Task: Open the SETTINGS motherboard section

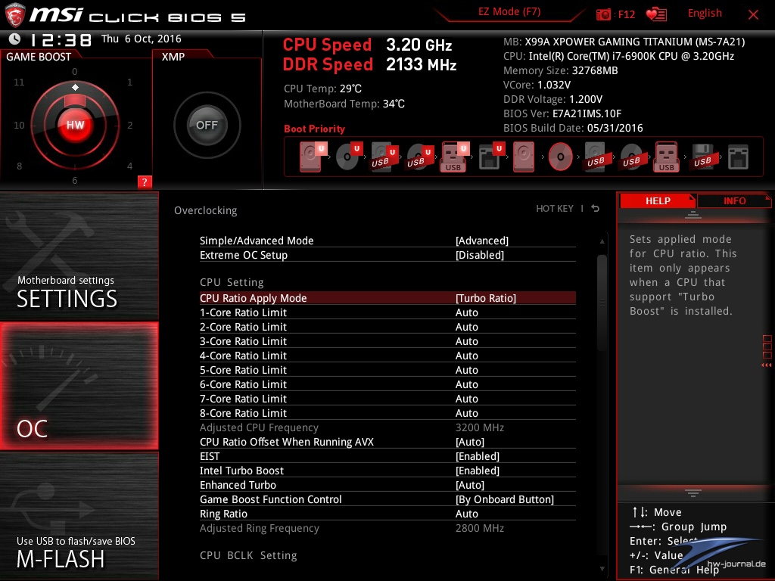Action: [79, 256]
